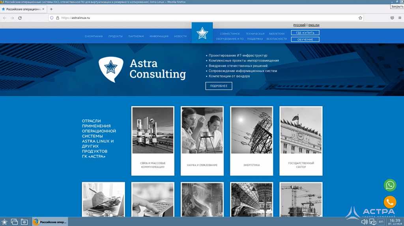
Task: Expand the О КОМПАНИИ navigation menu
Action: click(94, 36)
